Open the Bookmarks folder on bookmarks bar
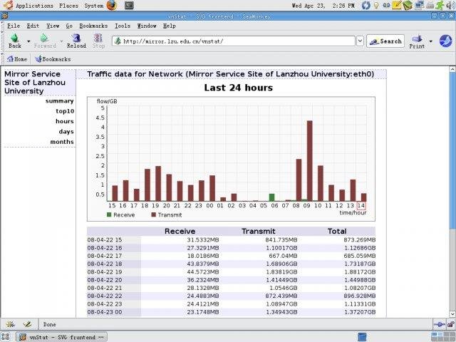This screenshot has height=342, width=456. tap(52, 59)
